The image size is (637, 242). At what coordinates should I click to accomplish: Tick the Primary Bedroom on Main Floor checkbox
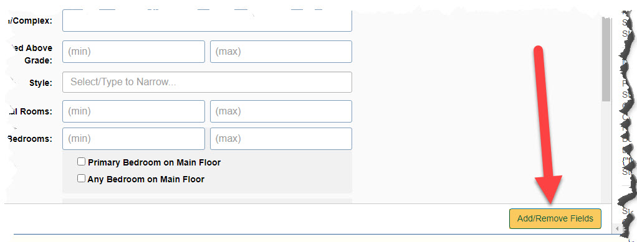coord(81,162)
